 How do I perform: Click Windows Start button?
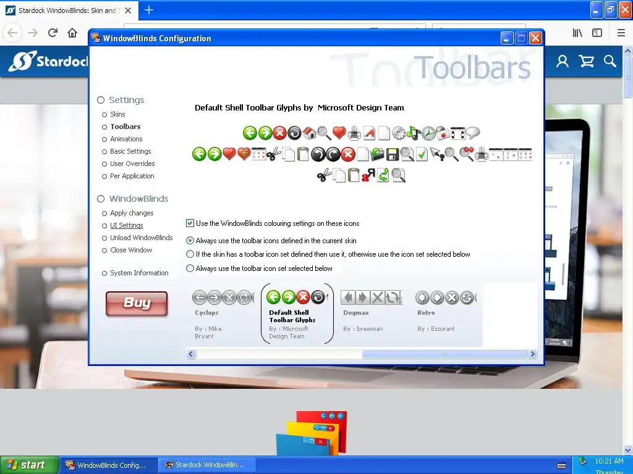click(x=28, y=465)
